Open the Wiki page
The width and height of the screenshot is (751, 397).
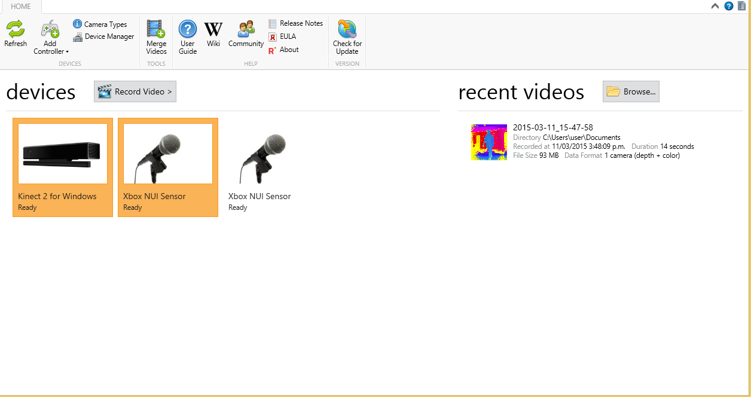213,33
